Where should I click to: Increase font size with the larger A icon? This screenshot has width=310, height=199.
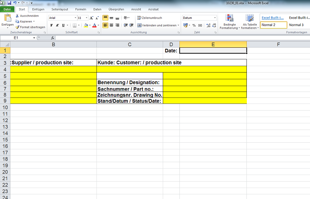click(91, 18)
